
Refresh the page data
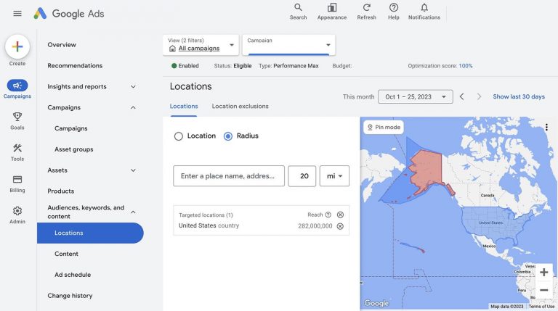click(x=366, y=12)
